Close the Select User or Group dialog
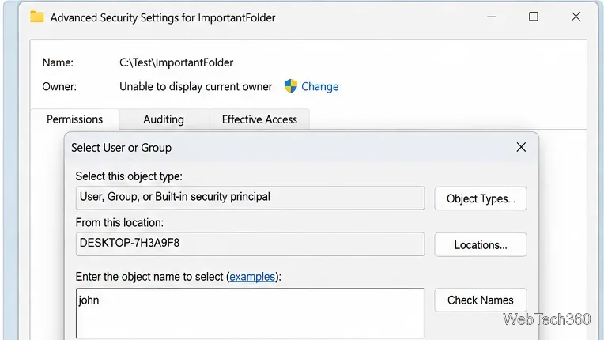Screen dimensions: 604x340 (x=521, y=147)
